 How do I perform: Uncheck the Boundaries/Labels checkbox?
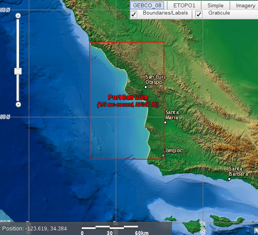click(x=134, y=14)
